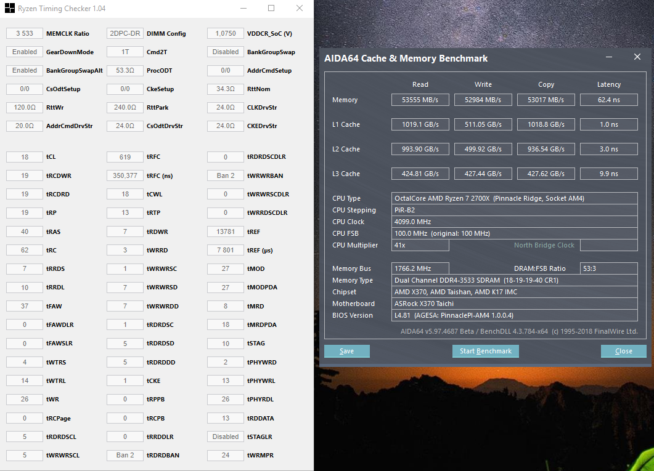Click the L2 Cache Write value 499.92 GB/s
This screenshot has width=654, height=471.
[483, 149]
